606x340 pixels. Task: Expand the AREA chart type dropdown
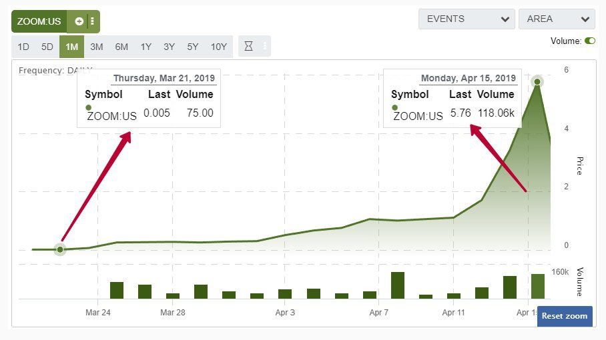click(x=556, y=19)
